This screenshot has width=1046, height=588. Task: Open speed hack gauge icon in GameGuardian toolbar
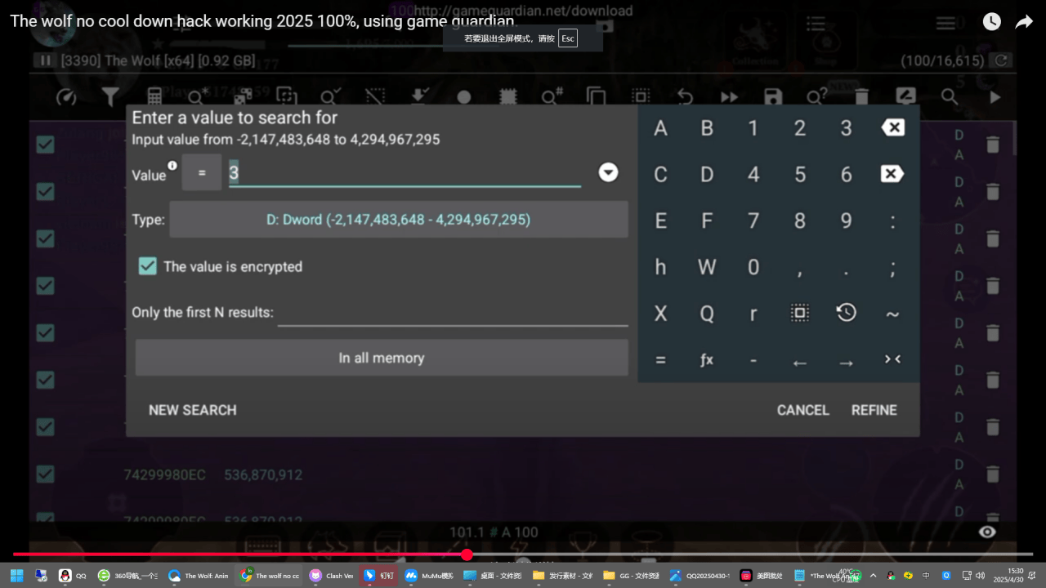click(66, 97)
